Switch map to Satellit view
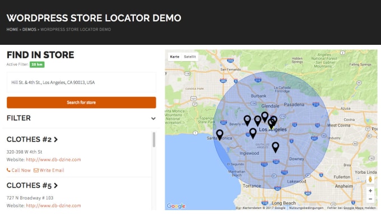The image size is (381, 214). tap(190, 57)
